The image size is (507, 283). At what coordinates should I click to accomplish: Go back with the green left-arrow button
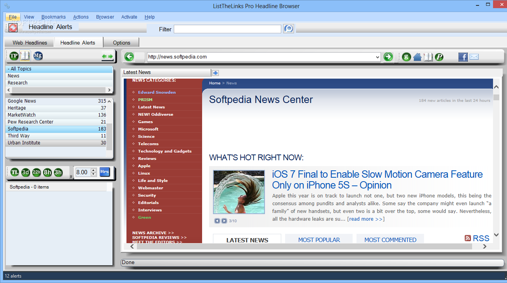(x=129, y=57)
